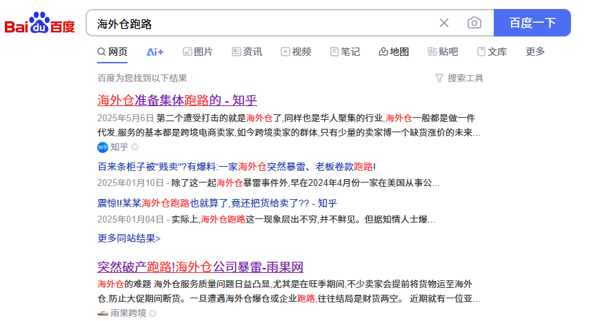Image resolution: width=591 pixels, height=321 pixels.
Task: Click the 百度一下 search button
Action: pyautogui.click(x=532, y=23)
